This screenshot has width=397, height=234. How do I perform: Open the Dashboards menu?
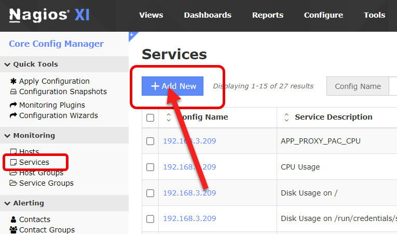[x=208, y=15]
